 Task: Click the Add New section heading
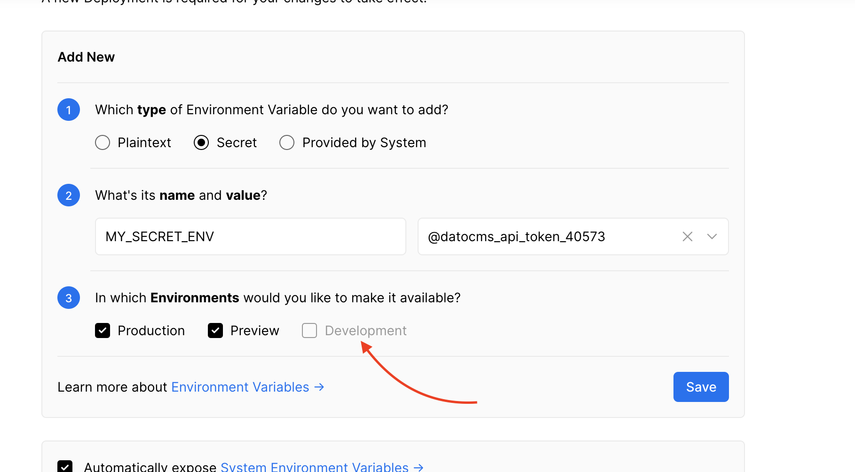(x=86, y=57)
